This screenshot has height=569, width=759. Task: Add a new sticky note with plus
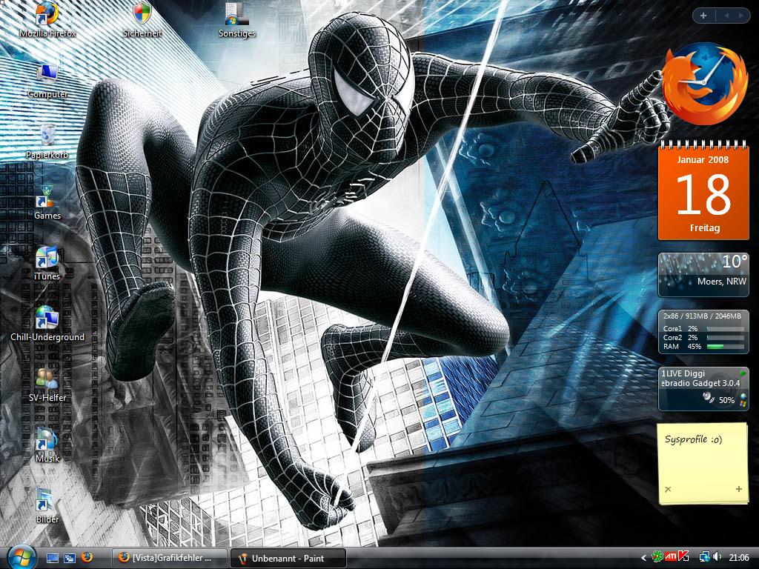739,489
